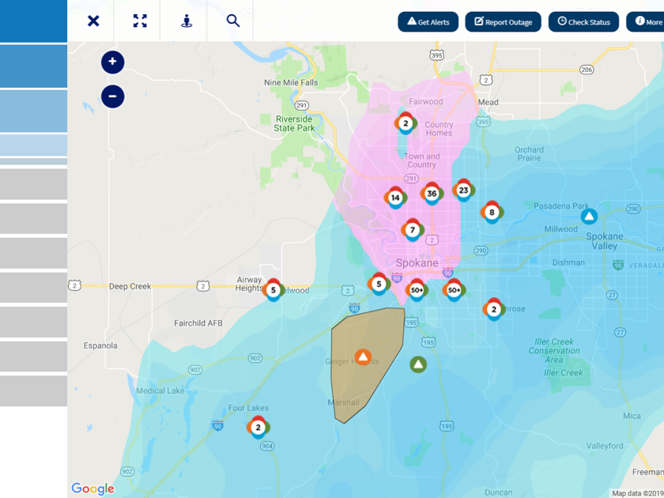
Task: Click the cluster marker labeled 23
Action: (463, 190)
